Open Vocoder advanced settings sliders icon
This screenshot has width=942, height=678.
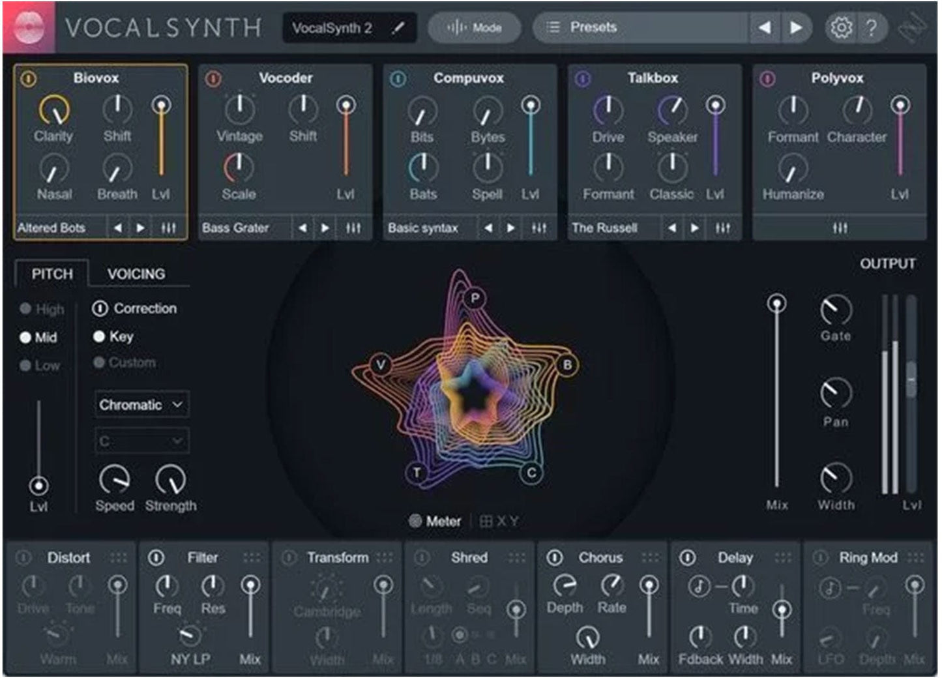coord(353,228)
